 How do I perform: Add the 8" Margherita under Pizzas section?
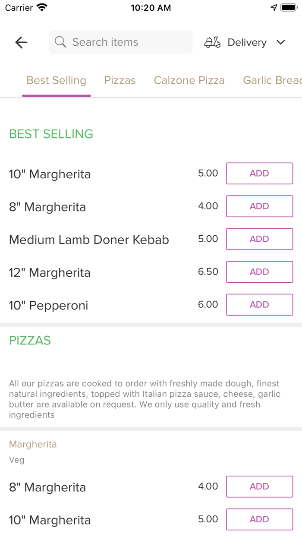[x=259, y=486]
